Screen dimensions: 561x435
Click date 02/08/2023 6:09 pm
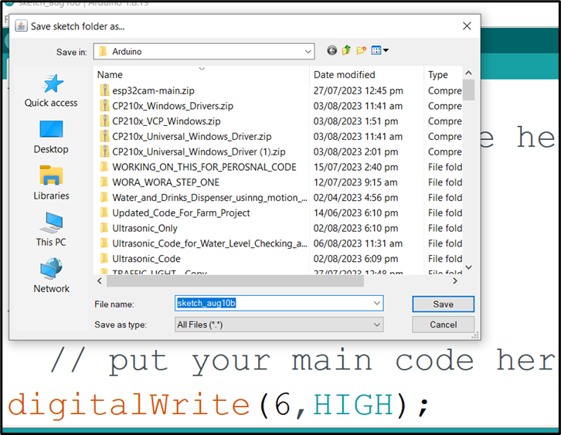(x=355, y=259)
